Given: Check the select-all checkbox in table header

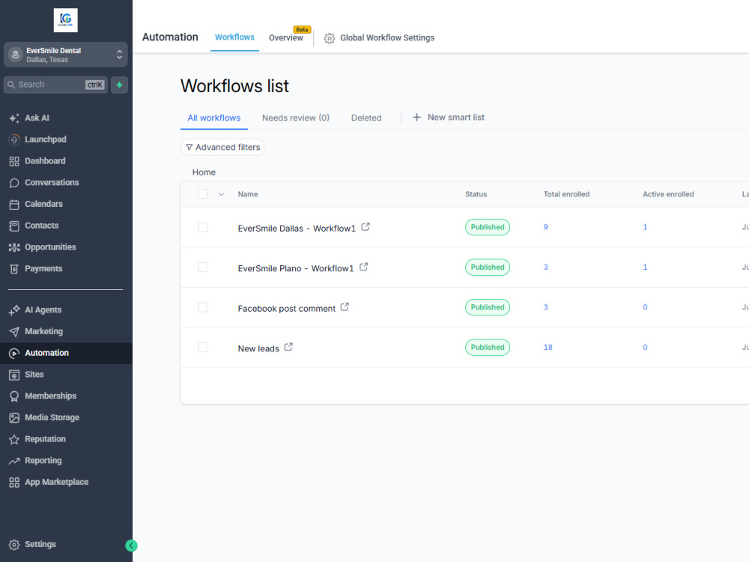Looking at the screenshot, I should 202,194.
